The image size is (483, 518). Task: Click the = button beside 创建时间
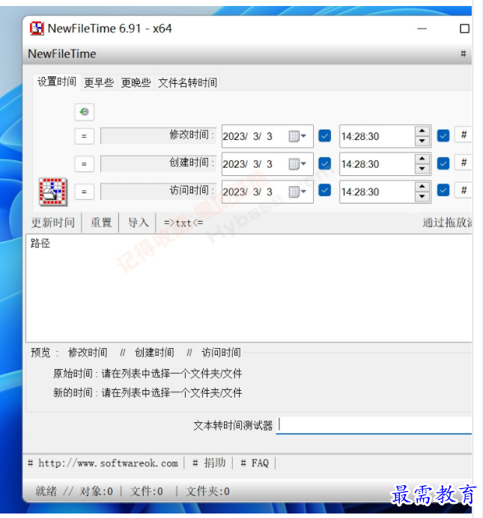(x=84, y=164)
